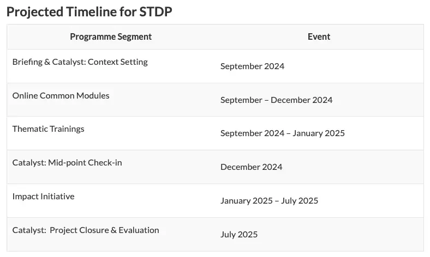
Task: Click the word Modules in the second row
Action: click(93, 95)
